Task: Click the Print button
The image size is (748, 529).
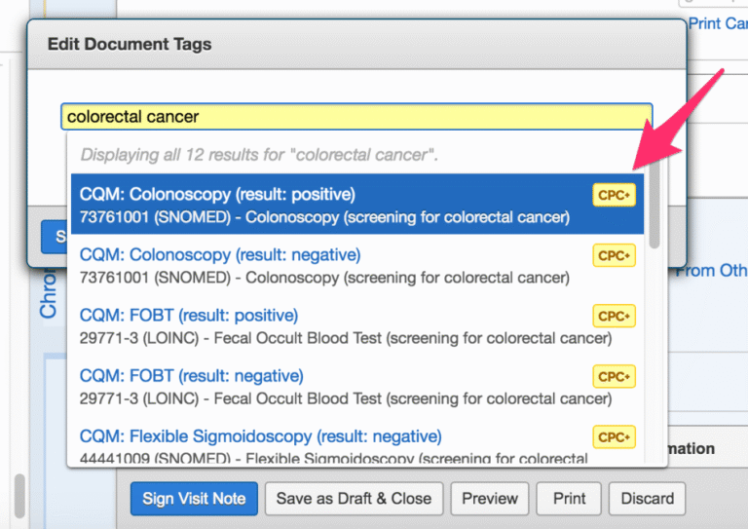Action: [x=569, y=499]
